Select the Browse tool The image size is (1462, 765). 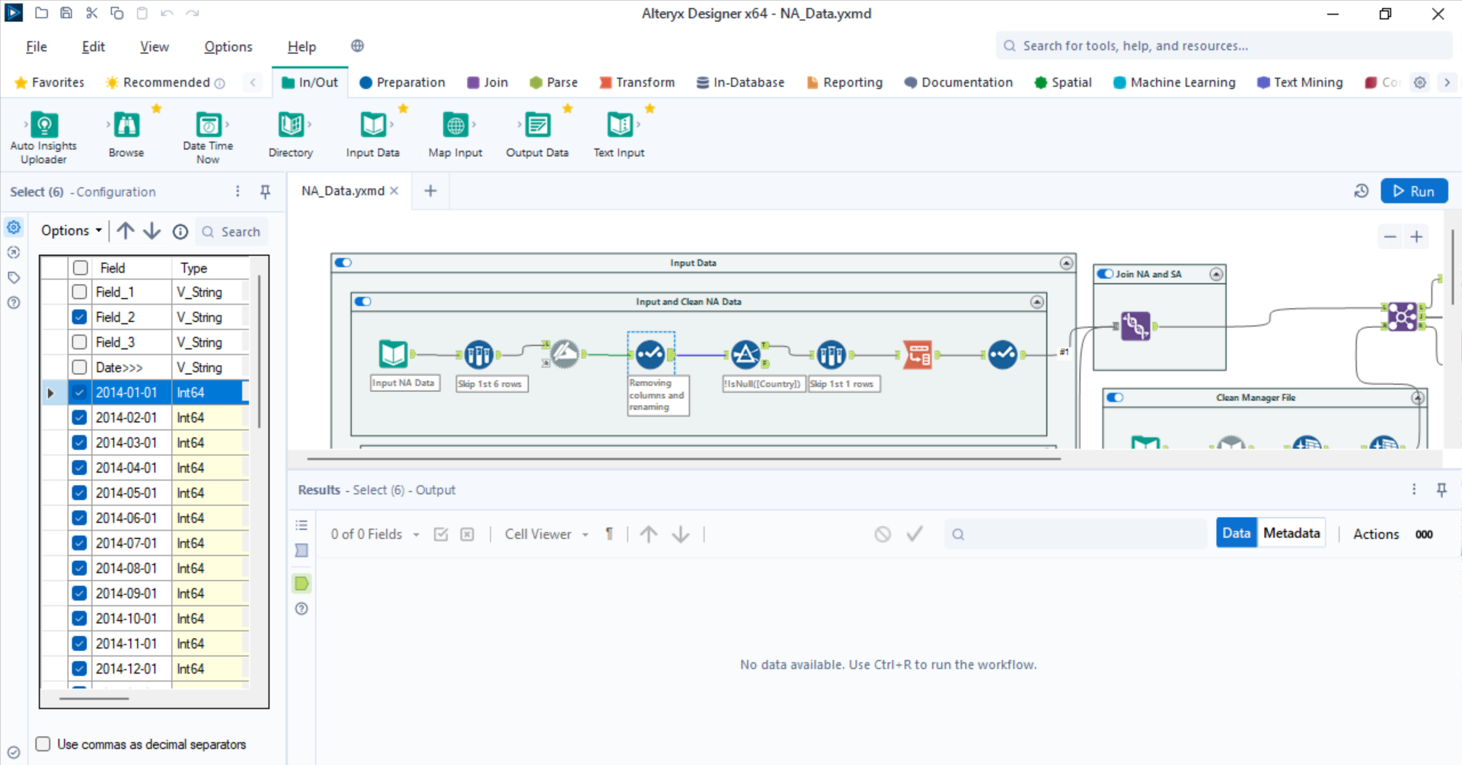tap(126, 128)
